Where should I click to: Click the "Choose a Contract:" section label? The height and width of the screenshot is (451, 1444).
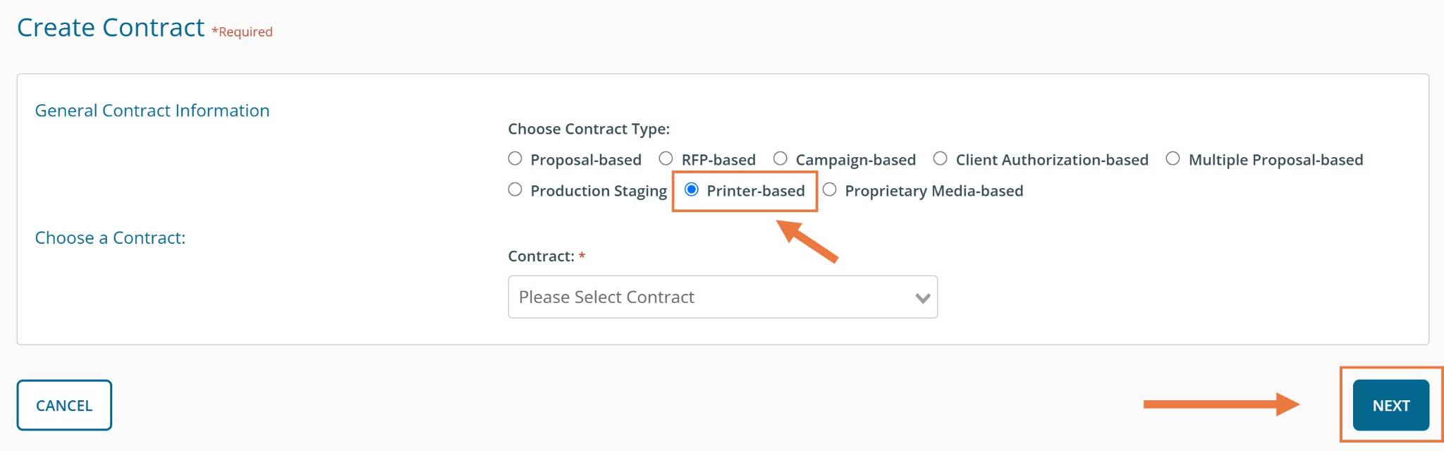pyautogui.click(x=110, y=238)
